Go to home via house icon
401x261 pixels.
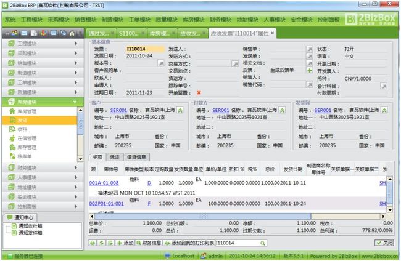[x=72, y=33]
